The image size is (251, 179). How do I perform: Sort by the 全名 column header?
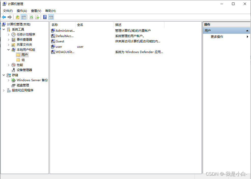coord(94,25)
